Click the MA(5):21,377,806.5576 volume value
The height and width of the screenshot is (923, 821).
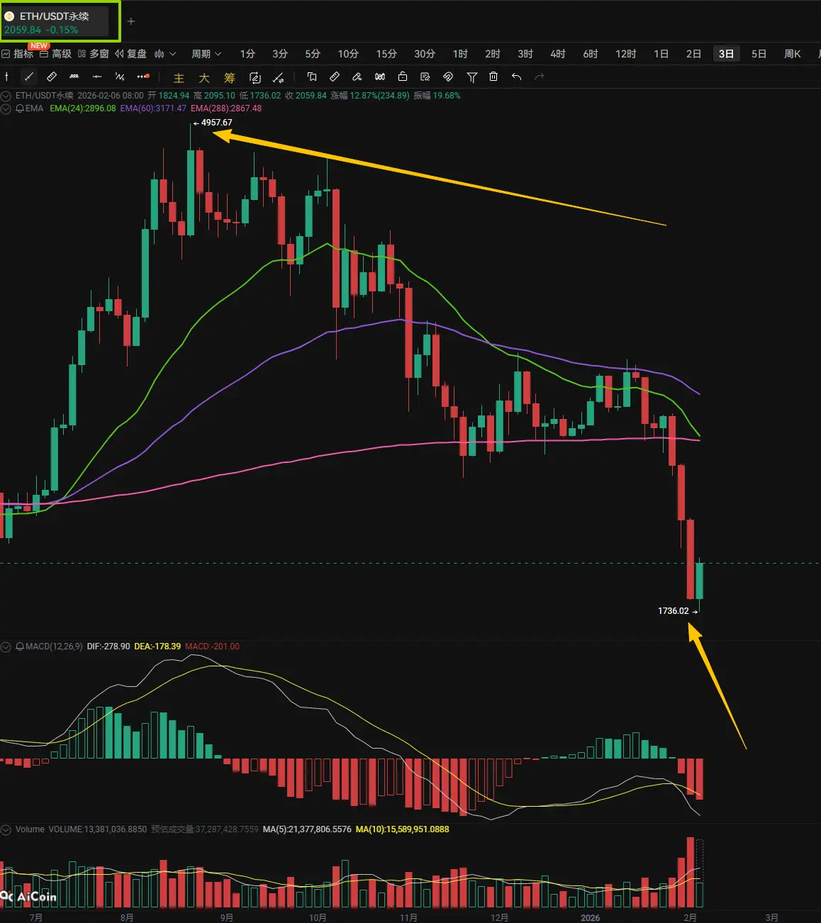point(307,829)
